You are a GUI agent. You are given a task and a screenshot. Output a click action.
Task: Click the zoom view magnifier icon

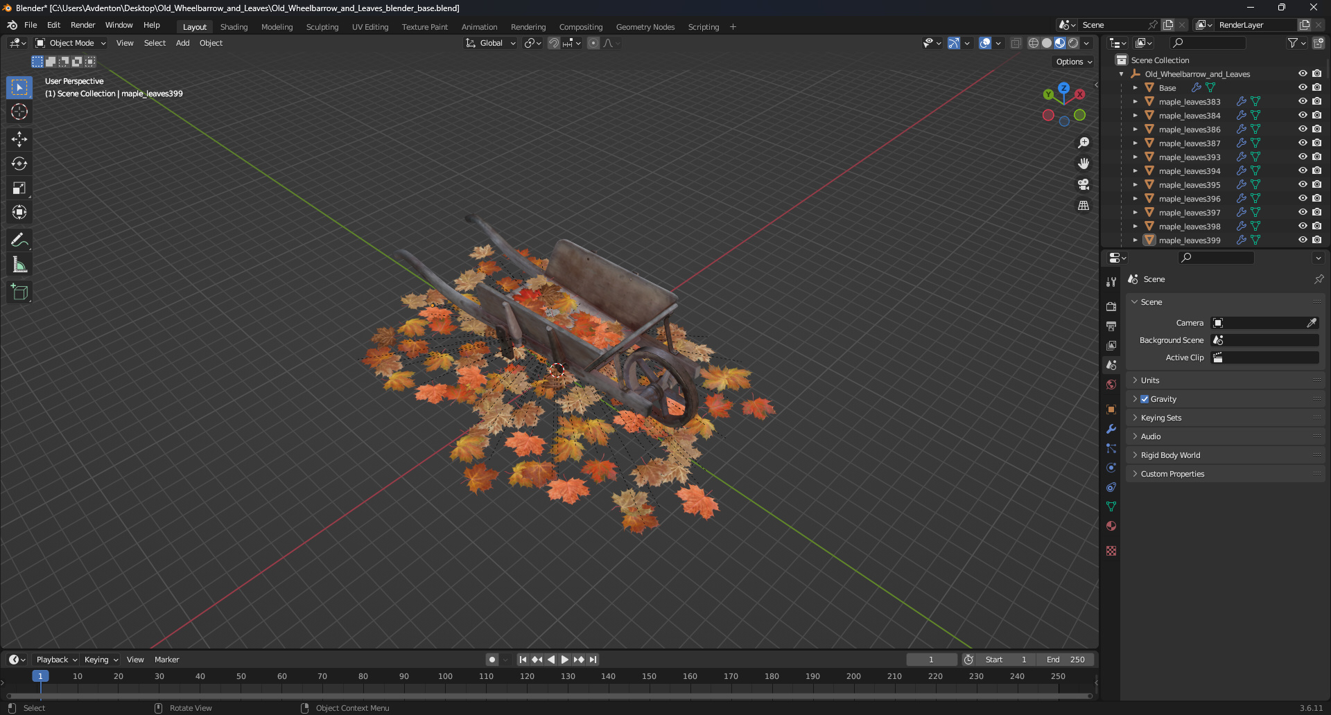click(x=1084, y=143)
